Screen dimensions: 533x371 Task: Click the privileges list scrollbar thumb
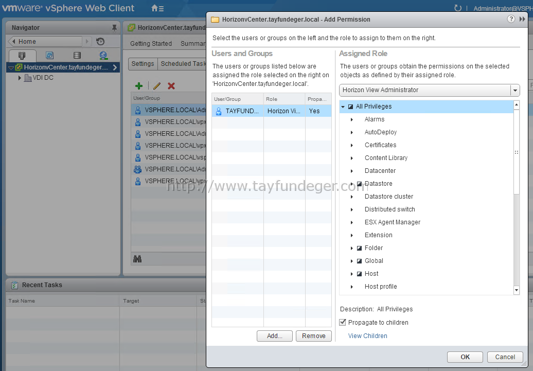pyautogui.click(x=517, y=152)
